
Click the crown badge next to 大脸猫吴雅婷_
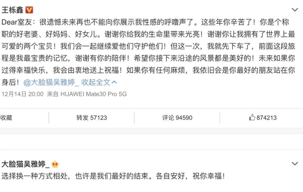coord(55,164)
